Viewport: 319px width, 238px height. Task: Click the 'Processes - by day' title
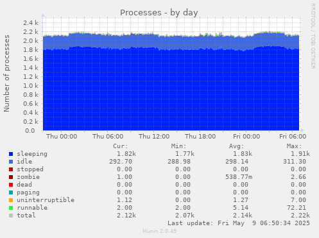pos(159,13)
